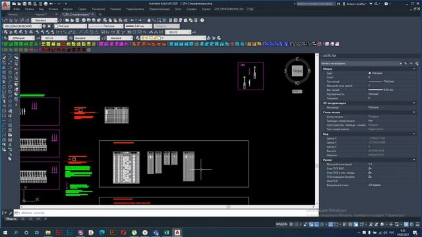Click the МОДЕЛЬ button in the status bar
This screenshot has width=422, height=237.
282,224
